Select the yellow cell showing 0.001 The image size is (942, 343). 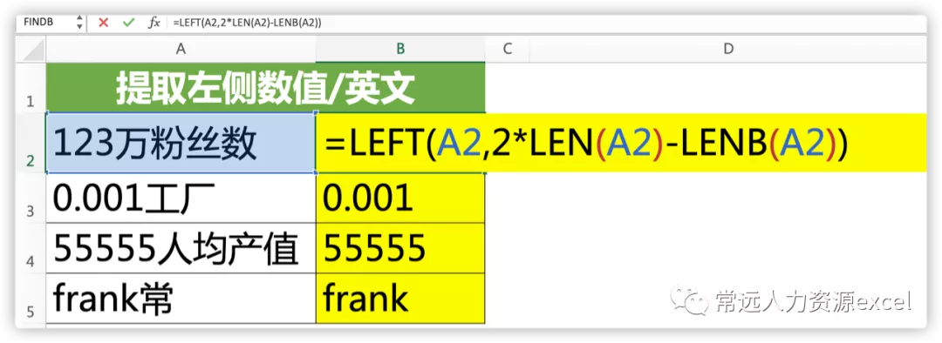point(400,198)
